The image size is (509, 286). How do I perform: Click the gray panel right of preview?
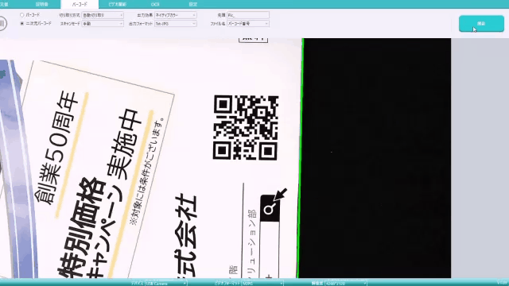pyautogui.click(x=480, y=158)
